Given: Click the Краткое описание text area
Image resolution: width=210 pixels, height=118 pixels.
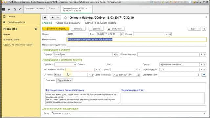Looking at the screenshot, I should coord(82,98).
